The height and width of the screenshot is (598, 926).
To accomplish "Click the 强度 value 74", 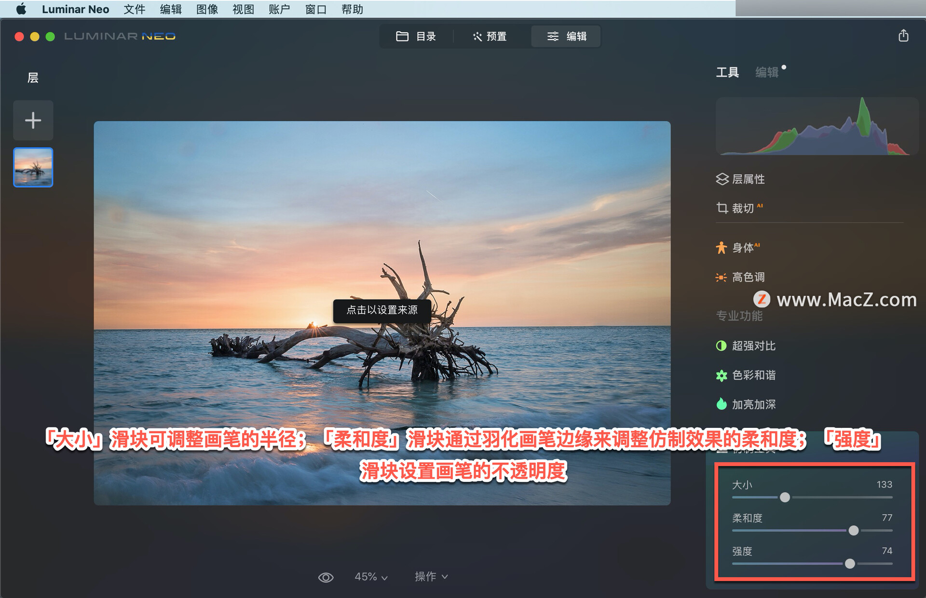I will tap(887, 551).
